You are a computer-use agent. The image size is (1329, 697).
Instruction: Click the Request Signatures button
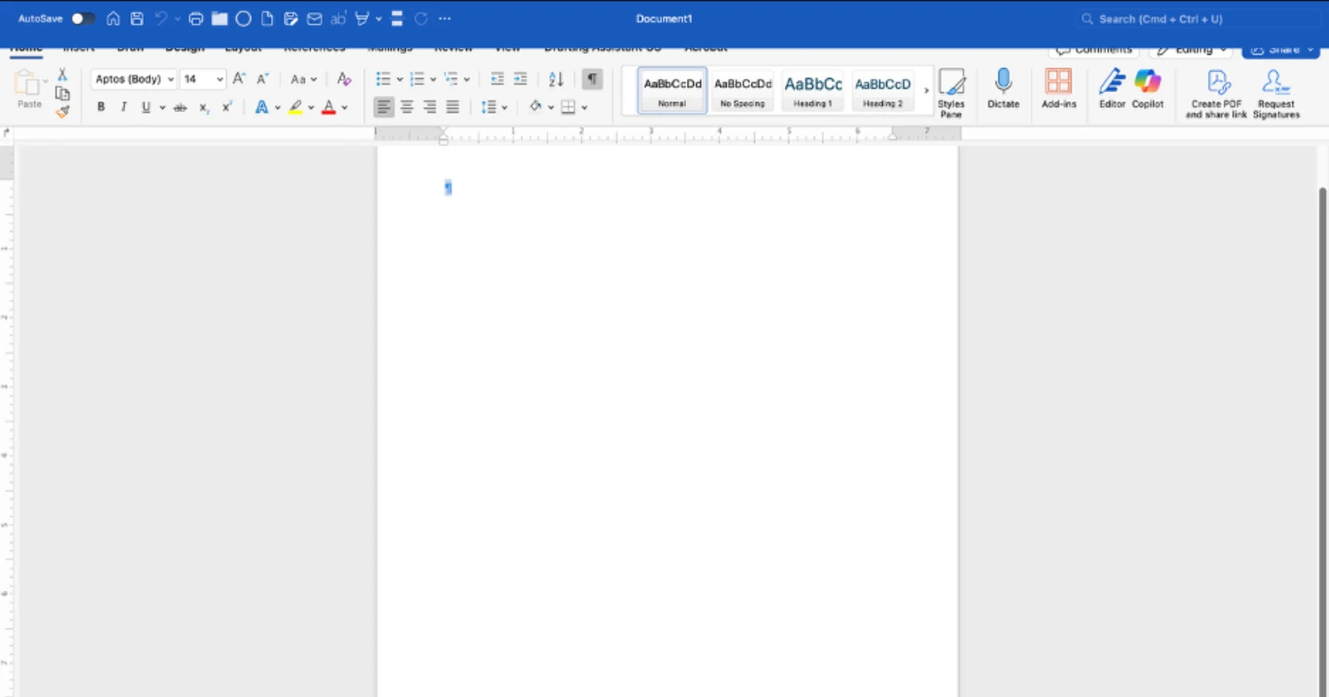point(1276,93)
